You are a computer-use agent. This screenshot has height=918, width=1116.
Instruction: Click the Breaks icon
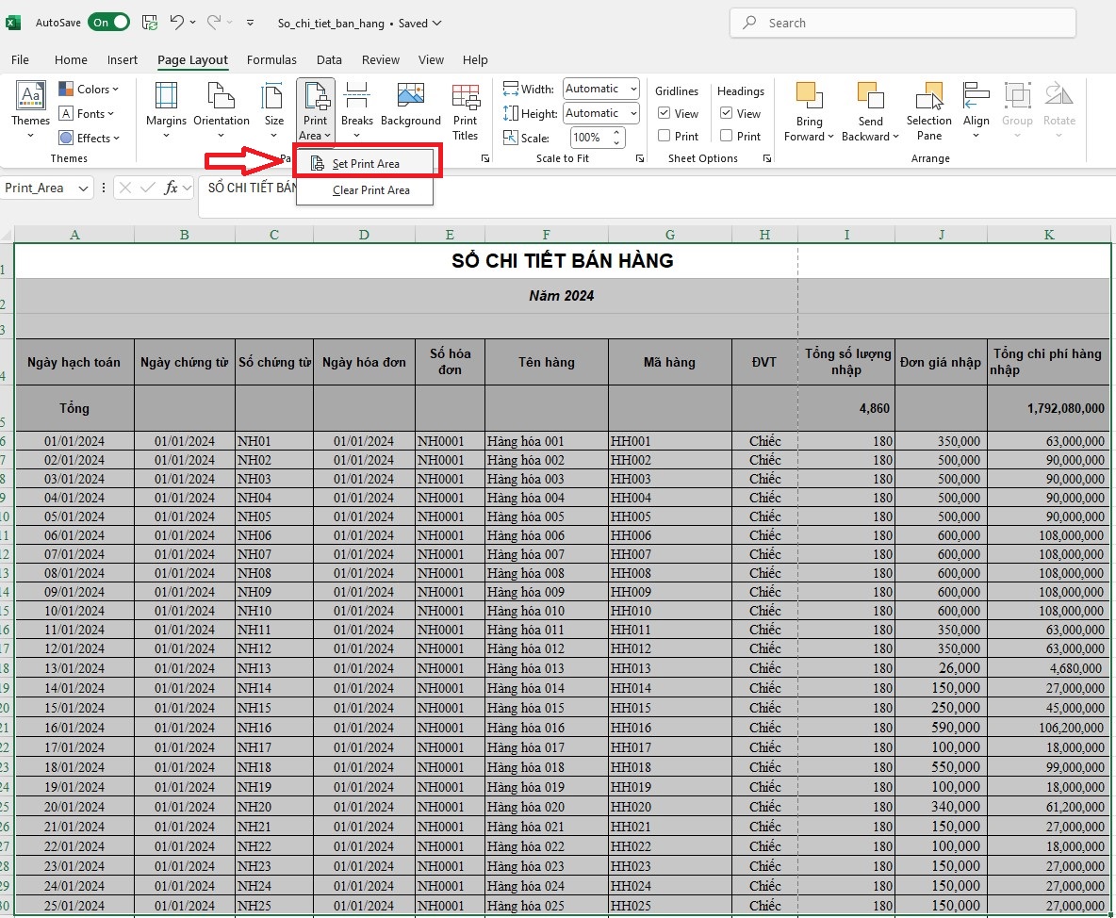[x=356, y=95]
